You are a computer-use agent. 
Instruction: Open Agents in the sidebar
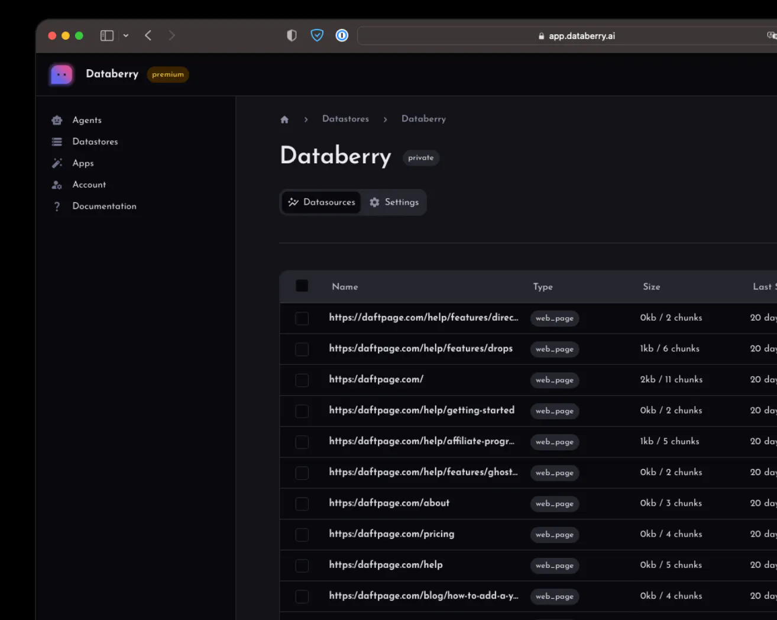87,120
